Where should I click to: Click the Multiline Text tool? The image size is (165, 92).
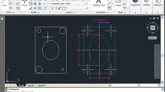[x=98, y=4]
